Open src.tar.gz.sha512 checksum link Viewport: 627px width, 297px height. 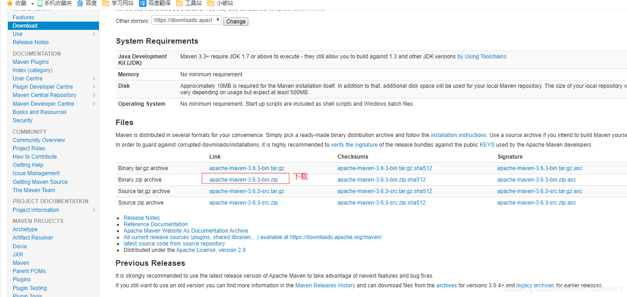coord(385,191)
